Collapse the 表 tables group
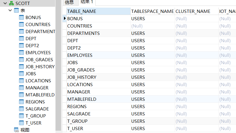Screen dimensions: 236x133 (x=10, y=10)
